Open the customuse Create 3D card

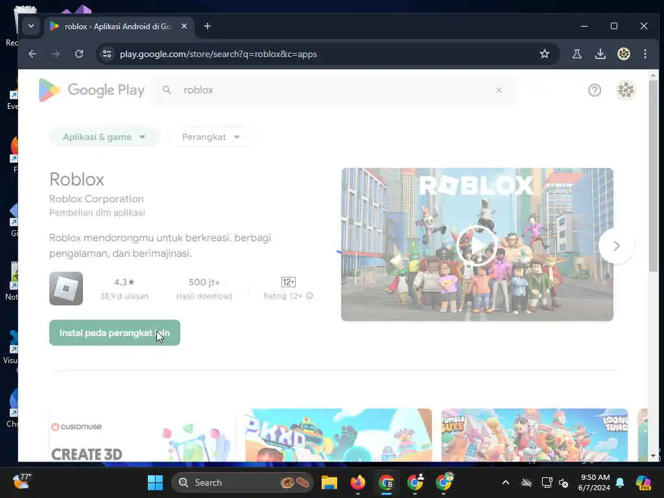click(x=142, y=435)
